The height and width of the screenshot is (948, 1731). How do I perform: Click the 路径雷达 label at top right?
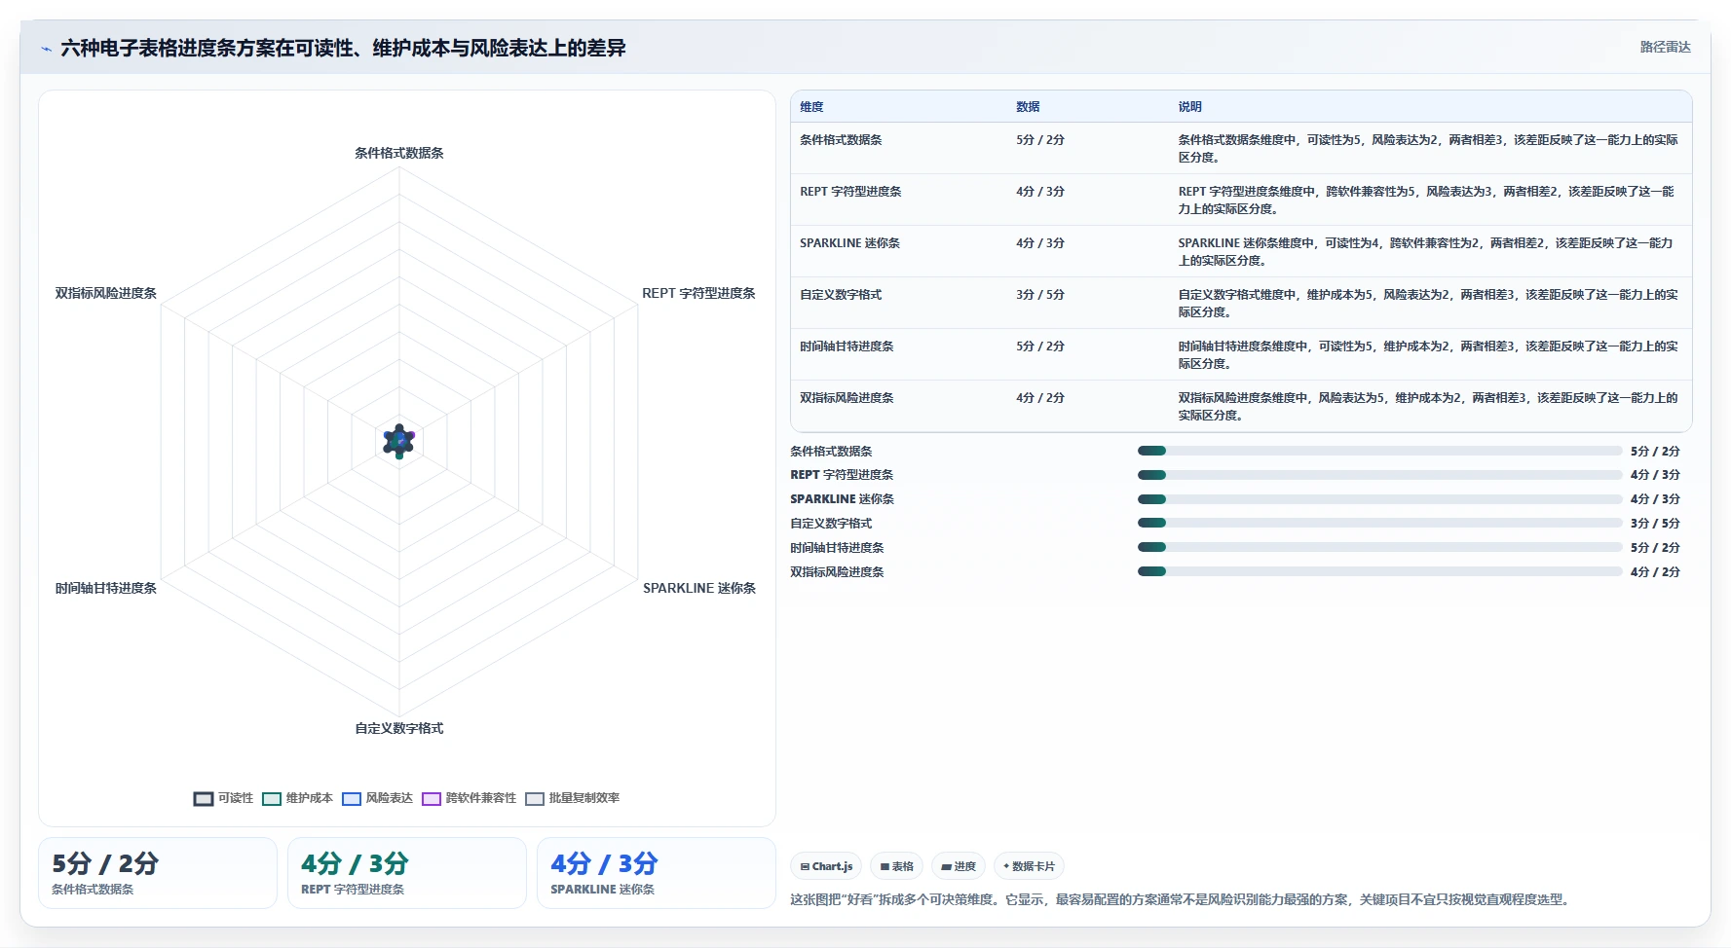pyautogui.click(x=1665, y=47)
